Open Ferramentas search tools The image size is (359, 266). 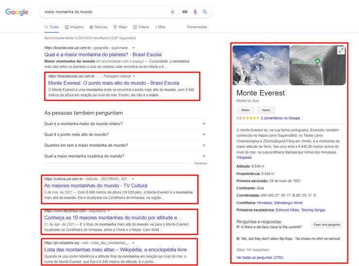(x=197, y=27)
